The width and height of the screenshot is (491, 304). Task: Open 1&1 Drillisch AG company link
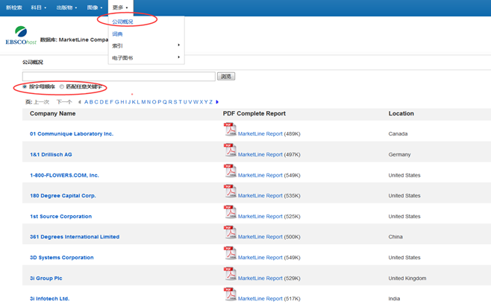(51, 154)
